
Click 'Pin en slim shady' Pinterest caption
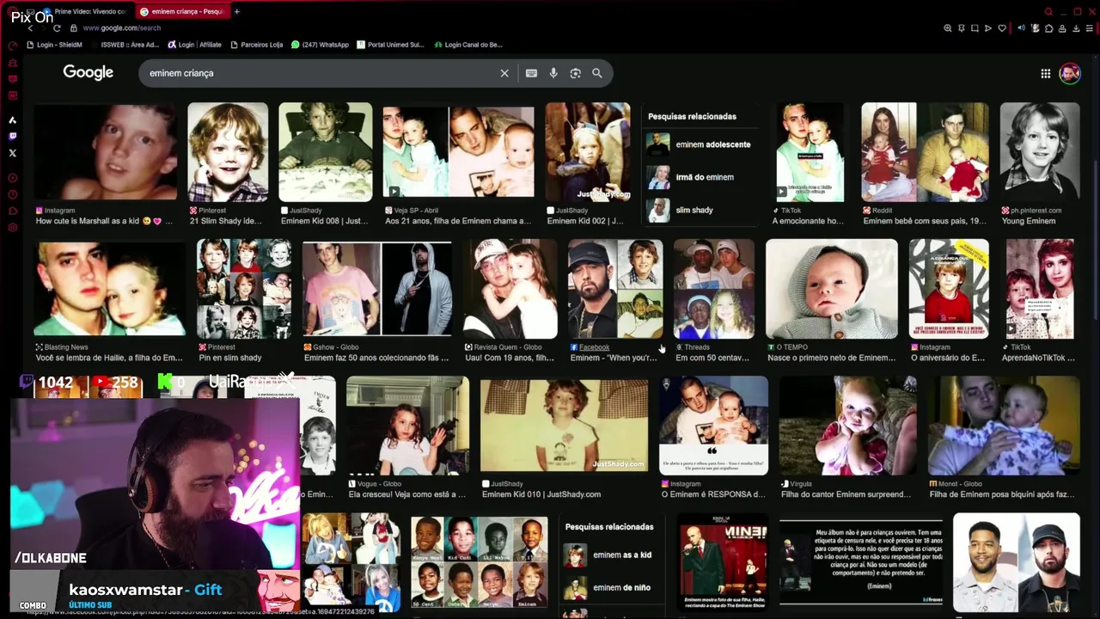(230, 358)
